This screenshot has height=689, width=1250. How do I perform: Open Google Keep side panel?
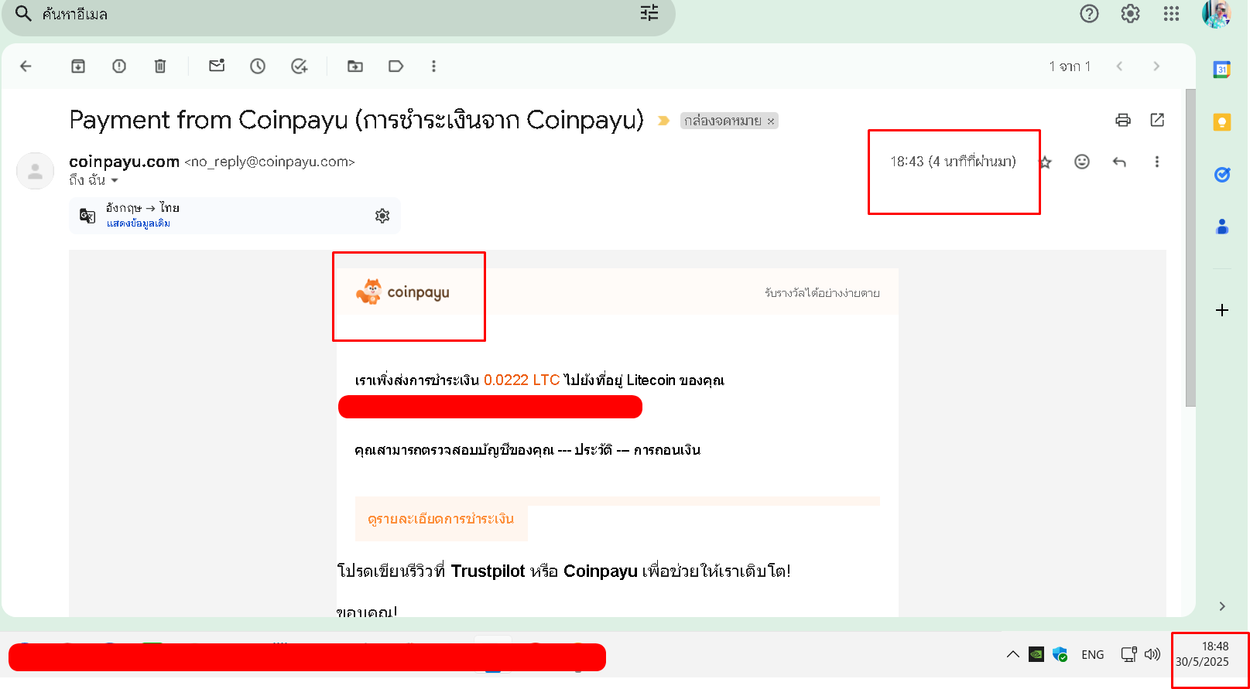1222,122
